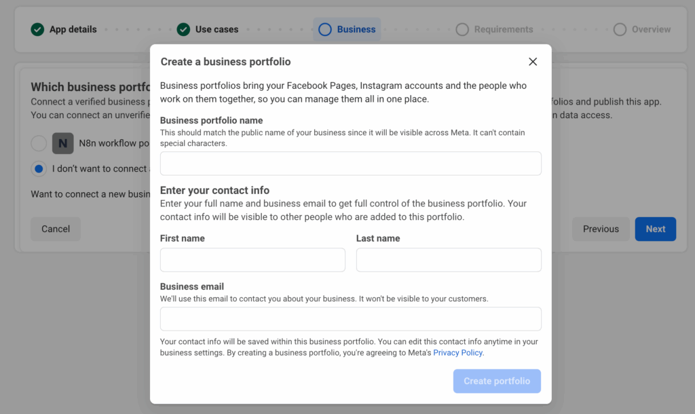Viewport: 695px width, 414px height.
Task: Open the Business step tab
Action: coord(356,29)
